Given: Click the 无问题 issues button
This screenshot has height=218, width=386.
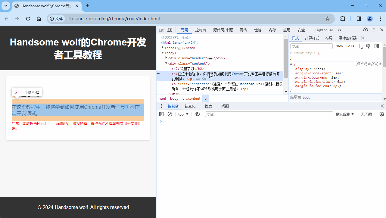Looking at the screenshot, I should point(366,114).
